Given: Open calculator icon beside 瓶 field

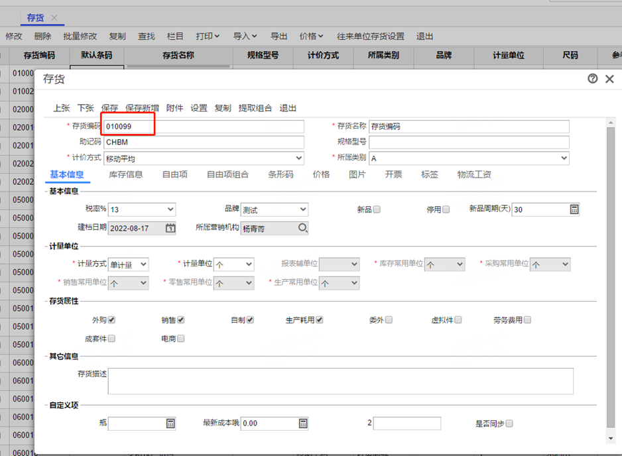Looking at the screenshot, I should [x=170, y=424].
